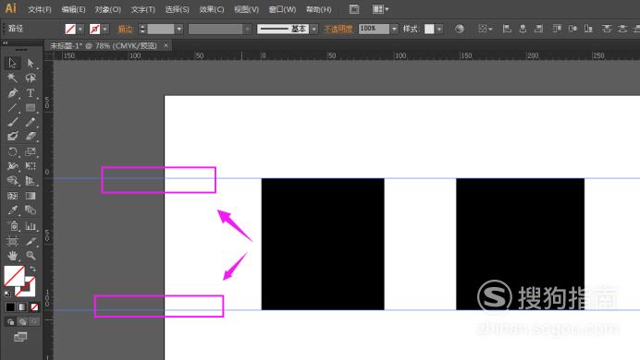Viewport: 640px width, 360px height.
Task: Select the Eyedropper tool
Action: click(x=12, y=210)
